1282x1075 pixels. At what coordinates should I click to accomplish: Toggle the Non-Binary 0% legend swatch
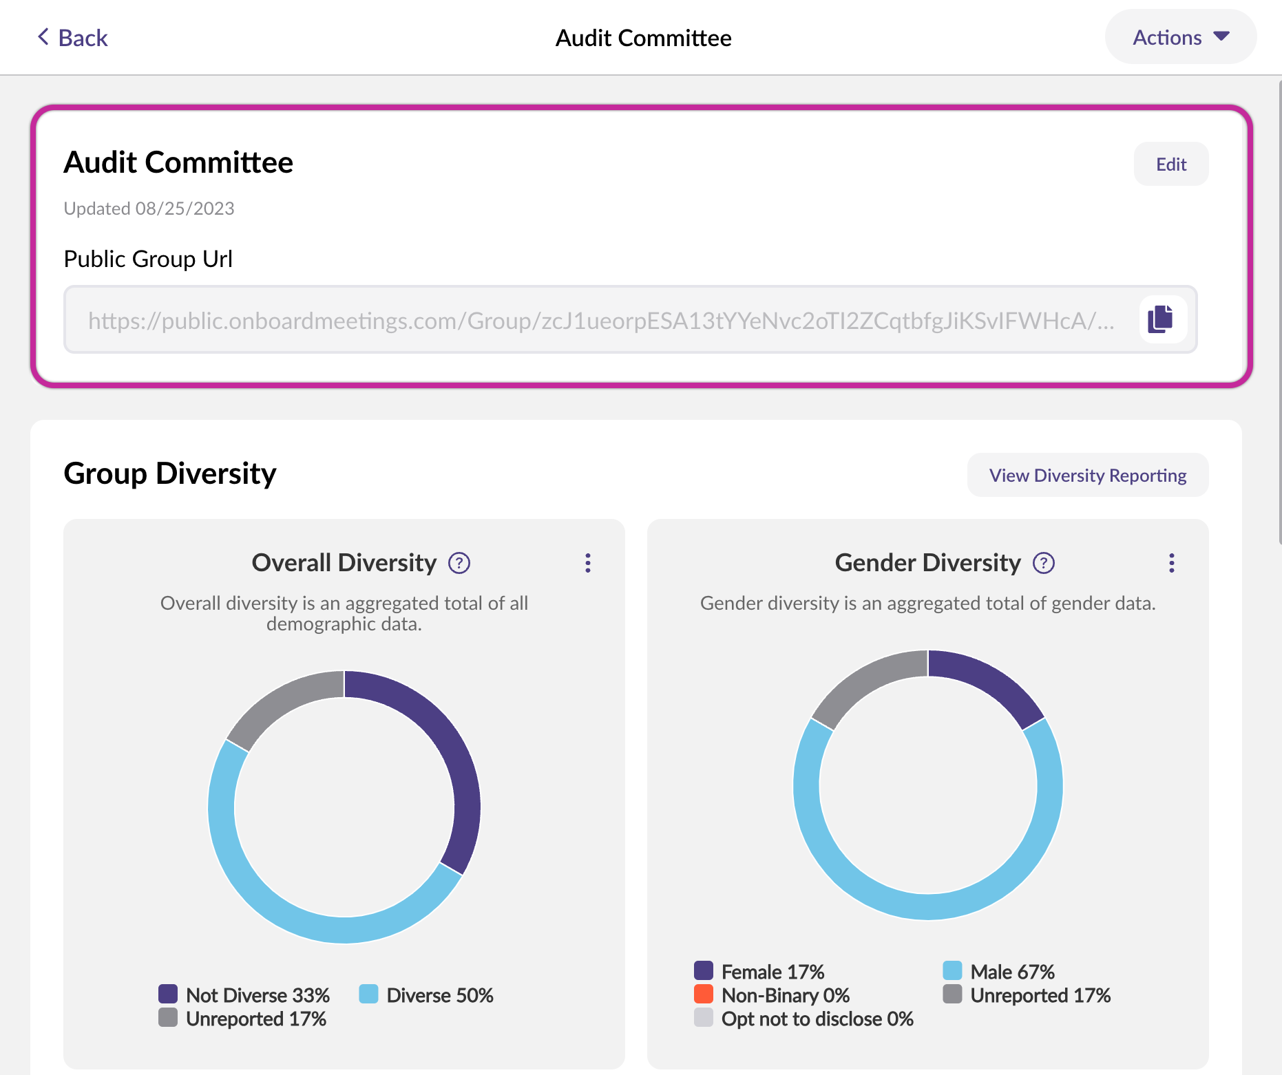704,994
